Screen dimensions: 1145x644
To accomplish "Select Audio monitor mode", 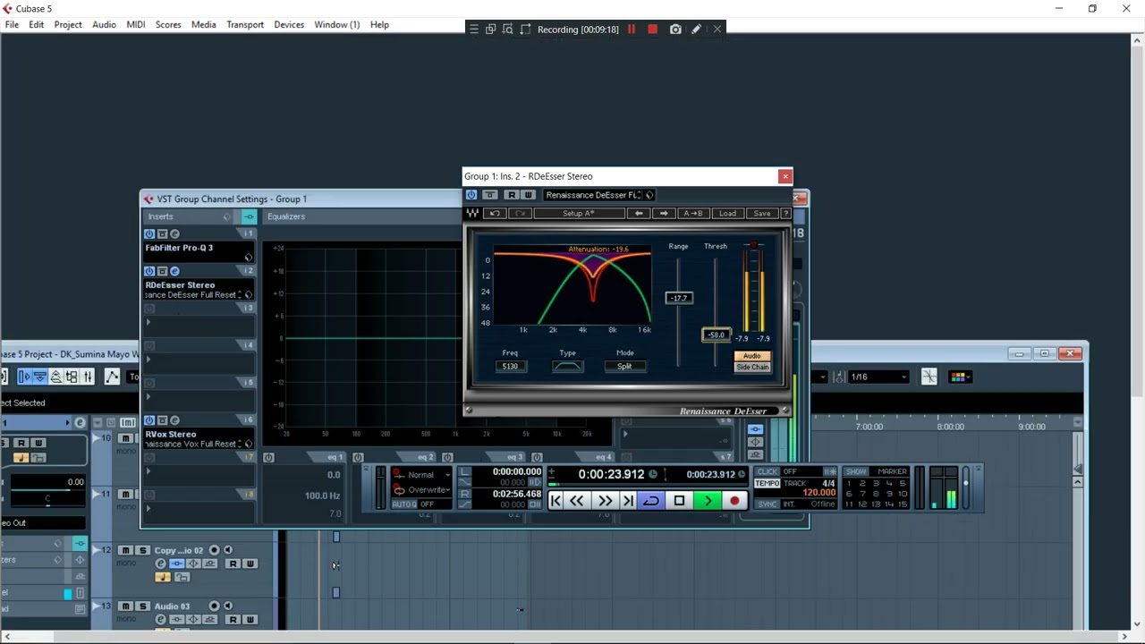I will 752,356.
